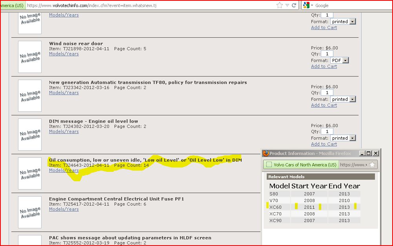Screen dimensions: 393x246
Task: Bookmark page with star icon in address bar
Action: coord(280,5)
